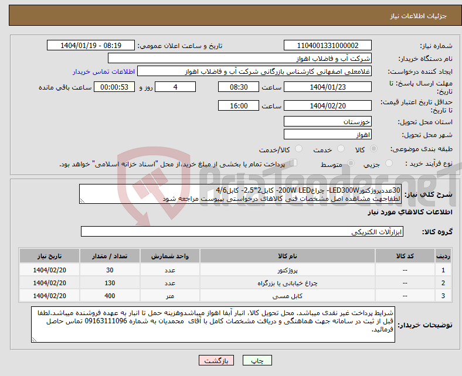The height and width of the screenshot is (376, 462).
Task: Click the days remaining field showing 4
Action: coord(175,87)
